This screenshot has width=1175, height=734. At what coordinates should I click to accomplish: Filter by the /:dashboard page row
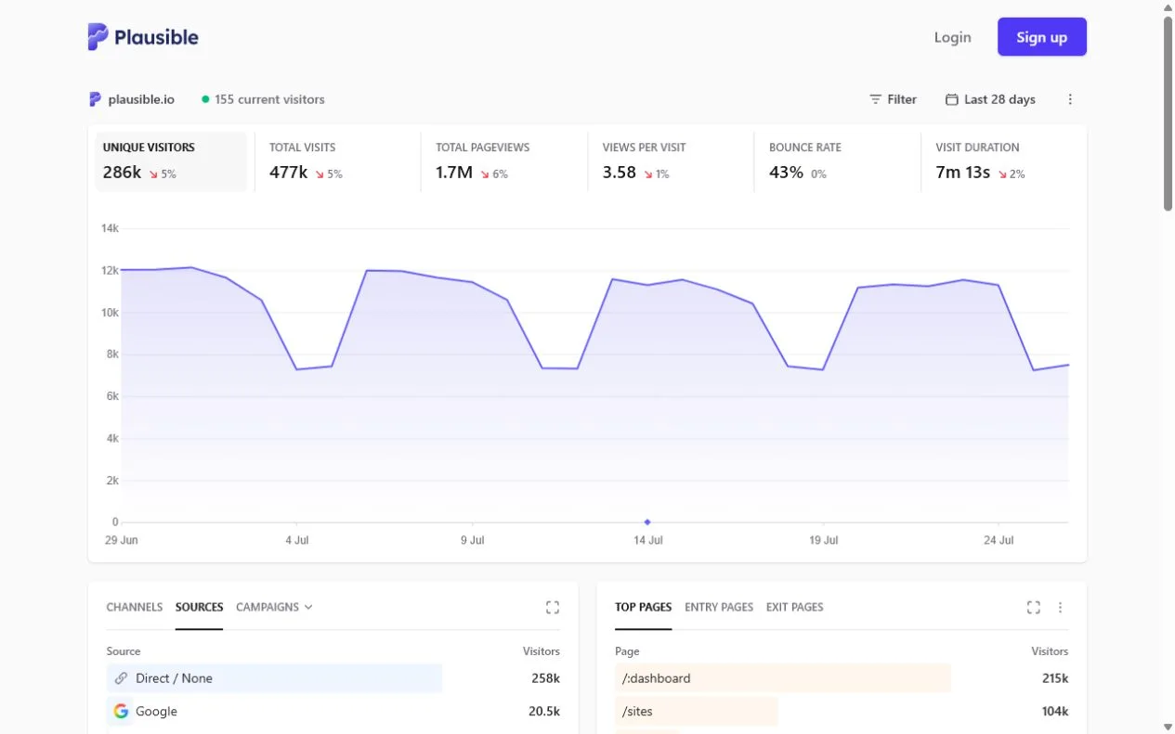tap(842, 678)
